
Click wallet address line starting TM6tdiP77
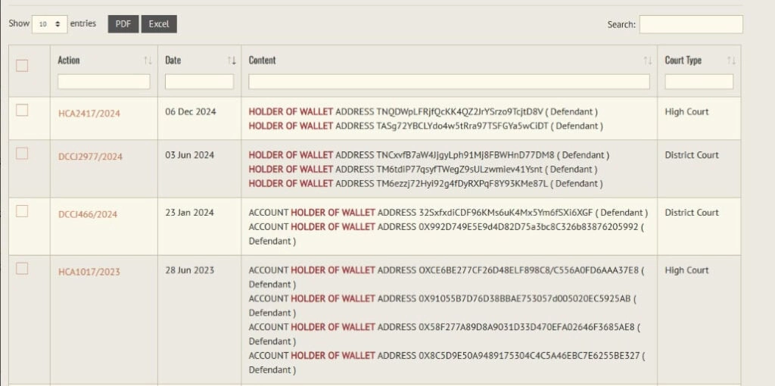[423, 170]
